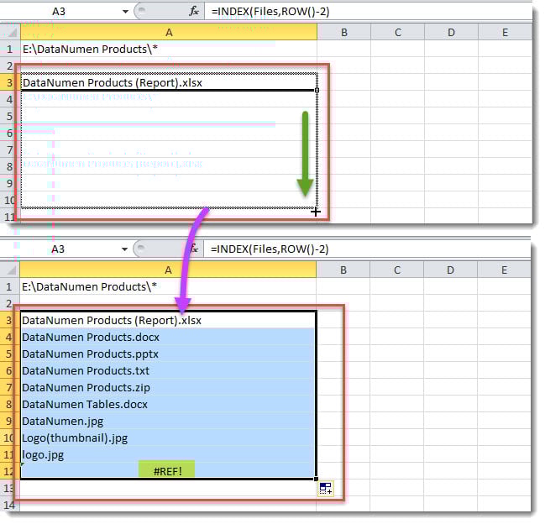Click the Name Box A3 in upper sheet

59,12
